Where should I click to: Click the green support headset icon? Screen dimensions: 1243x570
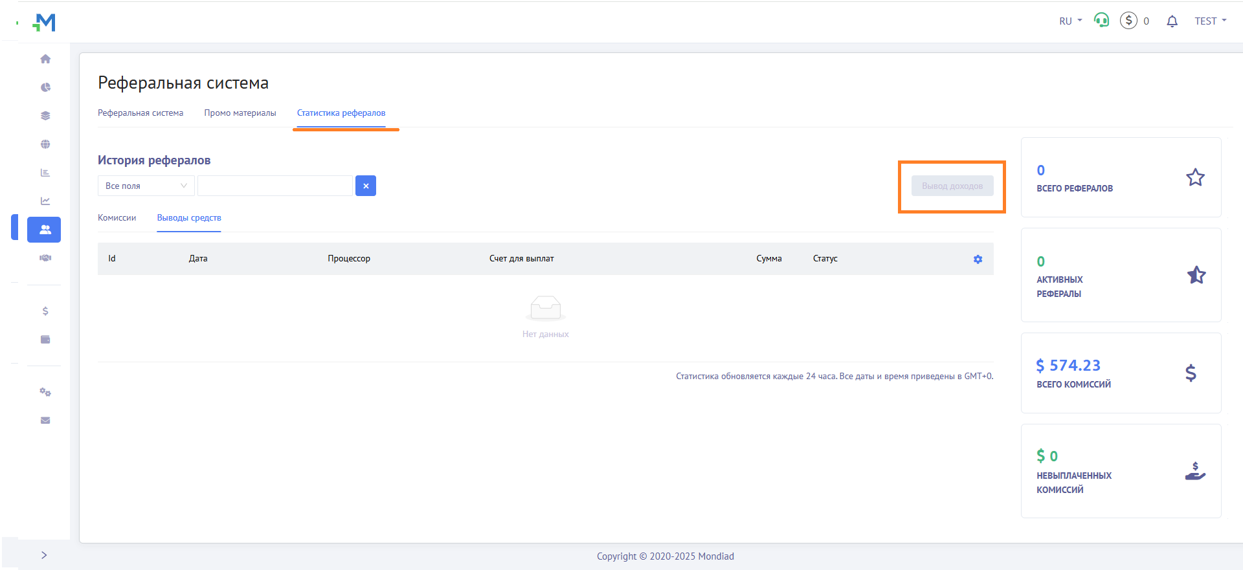coord(1101,21)
